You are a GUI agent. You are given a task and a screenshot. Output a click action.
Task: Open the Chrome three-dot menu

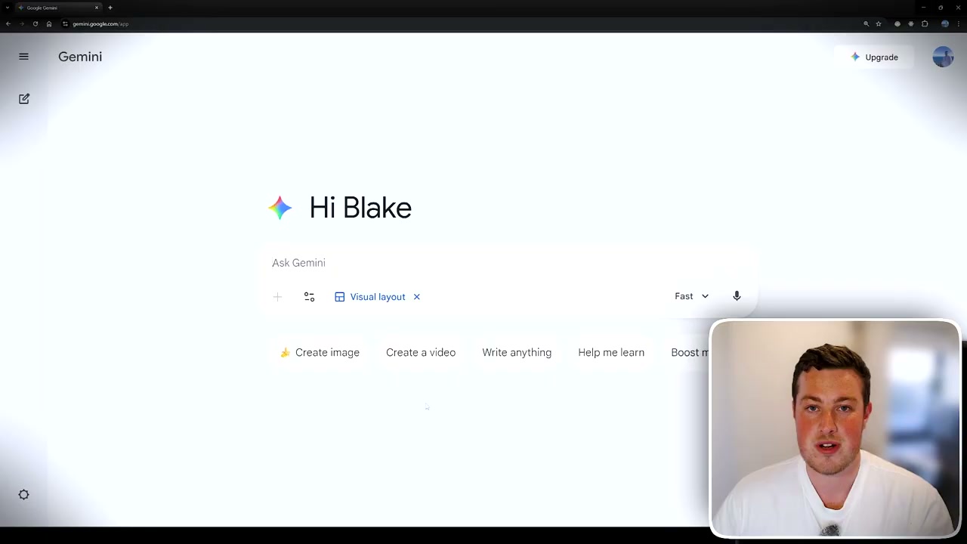[x=958, y=23]
